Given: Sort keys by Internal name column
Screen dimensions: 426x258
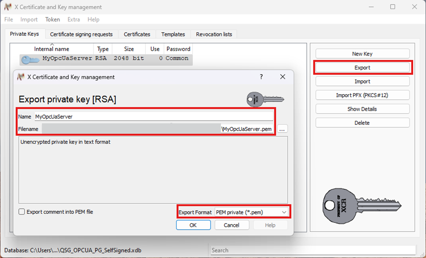Looking at the screenshot, I should pos(52,49).
